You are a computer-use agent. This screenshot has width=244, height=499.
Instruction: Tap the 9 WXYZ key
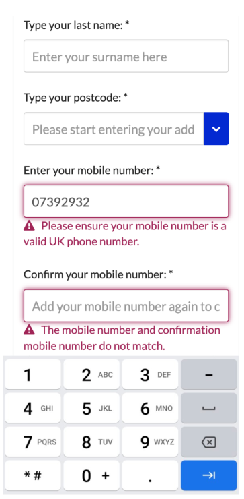coord(150,442)
